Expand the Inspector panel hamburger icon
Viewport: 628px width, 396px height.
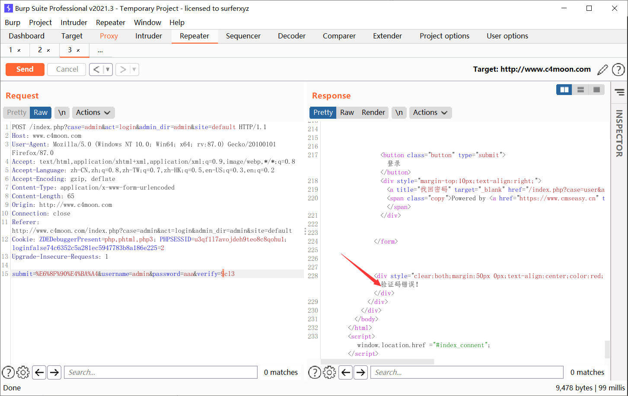(x=619, y=92)
